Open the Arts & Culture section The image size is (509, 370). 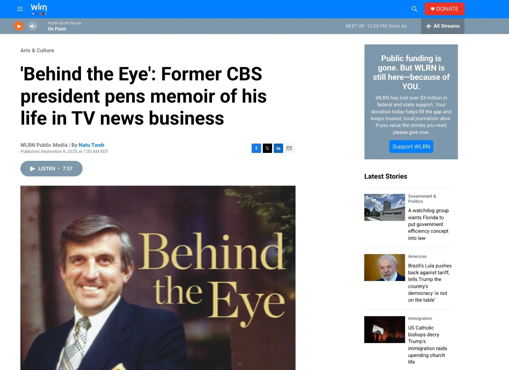pos(37,50)
